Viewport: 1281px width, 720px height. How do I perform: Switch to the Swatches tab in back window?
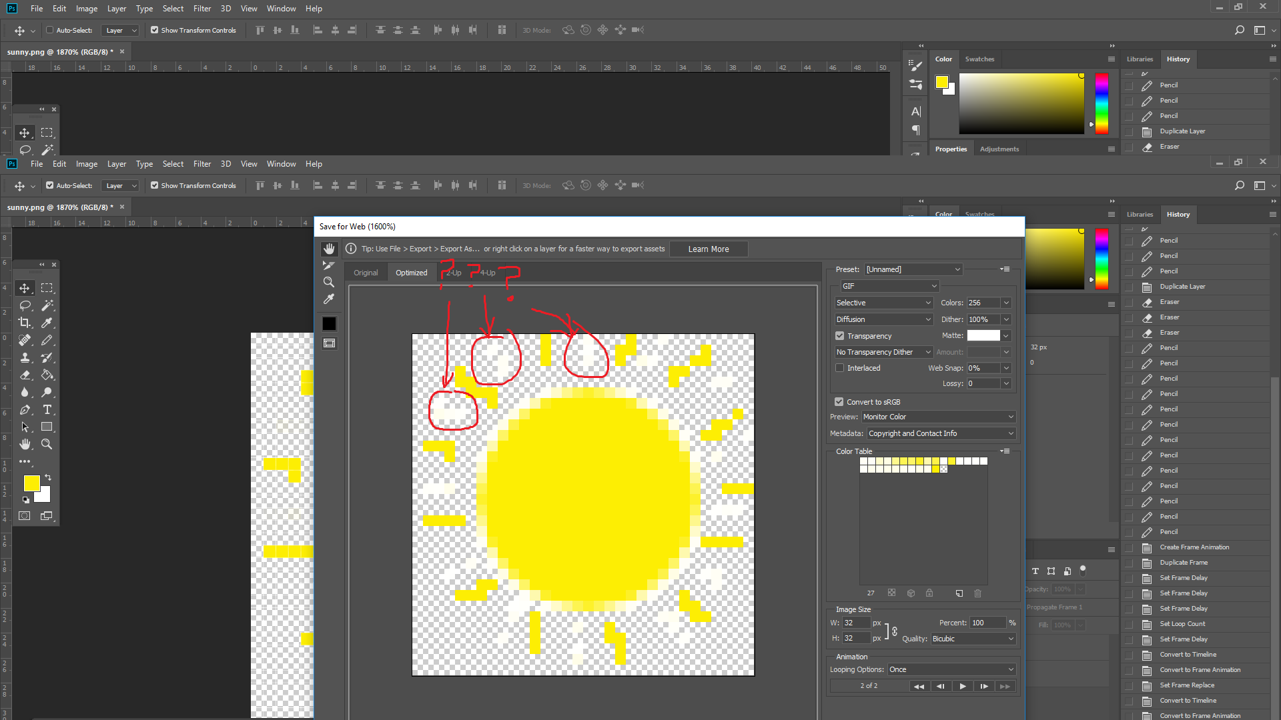click(x=979, y=59)
